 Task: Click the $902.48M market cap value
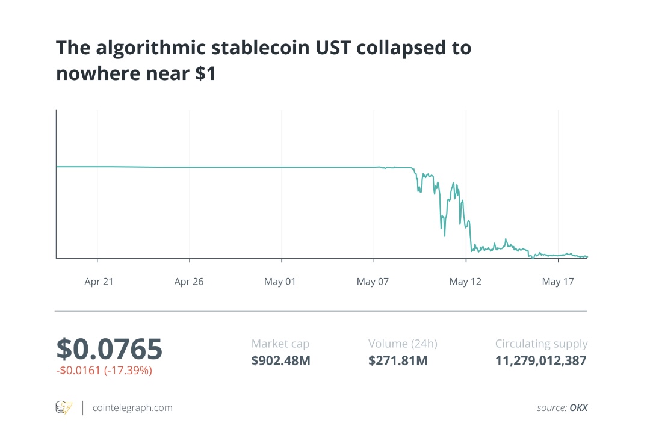tap(281, 361)
